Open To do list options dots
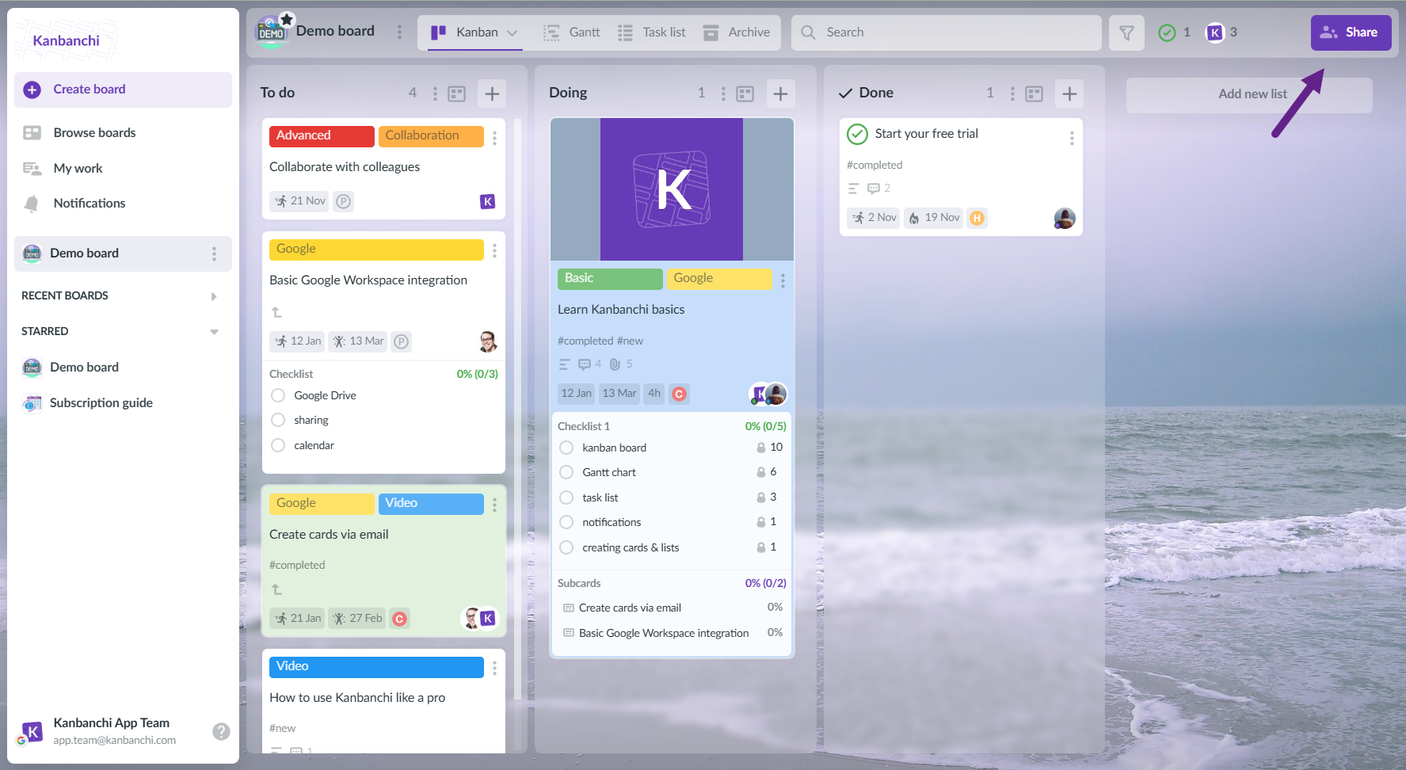Viewport: 1406px width, 770px height. click(435, 93)
